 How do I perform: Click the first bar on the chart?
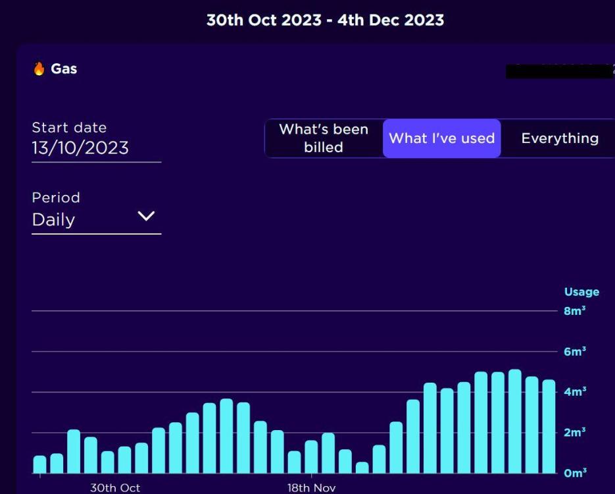point(39,464)
